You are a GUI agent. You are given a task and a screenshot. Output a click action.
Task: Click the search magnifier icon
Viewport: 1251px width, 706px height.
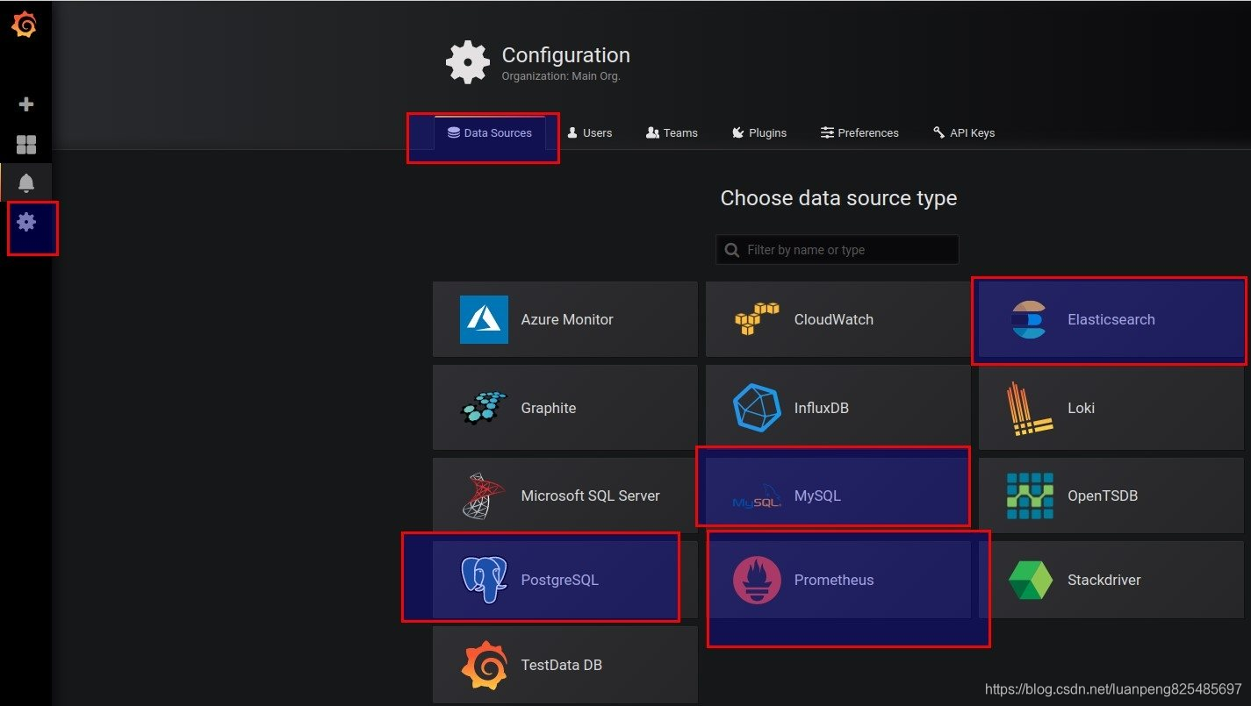tap(732, 250)
